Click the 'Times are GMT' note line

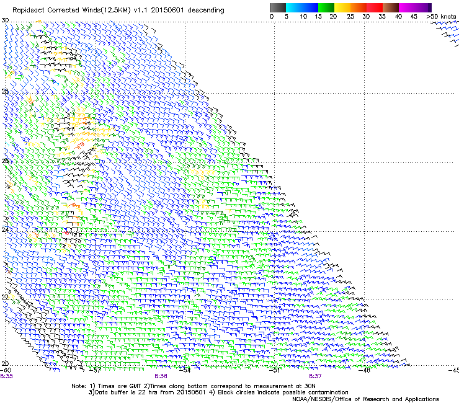193,386
